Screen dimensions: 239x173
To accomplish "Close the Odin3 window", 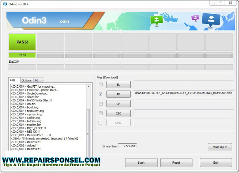I will (x=231, y=3).
